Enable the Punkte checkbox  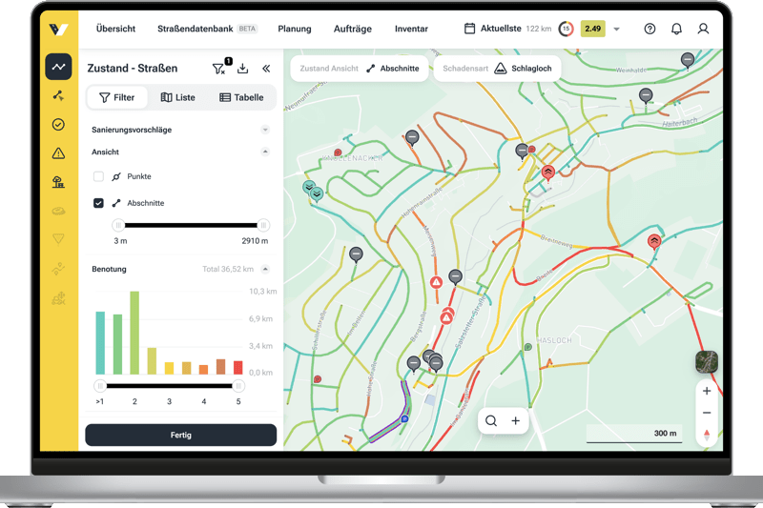click(x=98, y=177)
